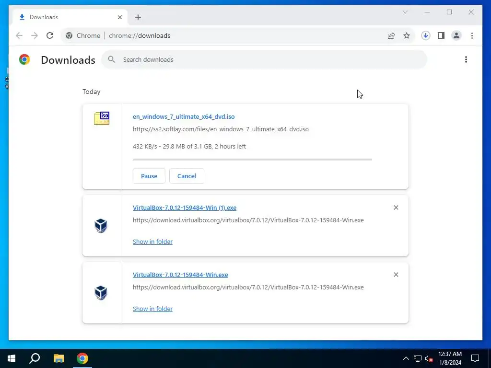This screenshot has width=491, height=368.
Task: Open VirtualBox-7.0.12-159484-Win (1).exe
Action: click(185, 208)
